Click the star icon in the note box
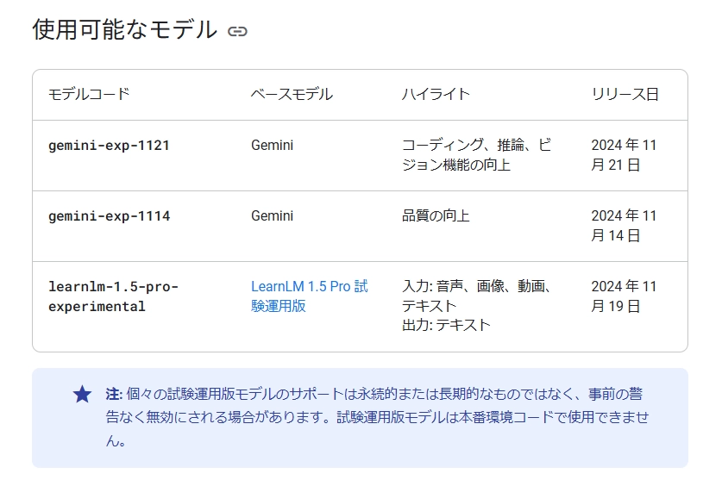 (x=83, y=395)
